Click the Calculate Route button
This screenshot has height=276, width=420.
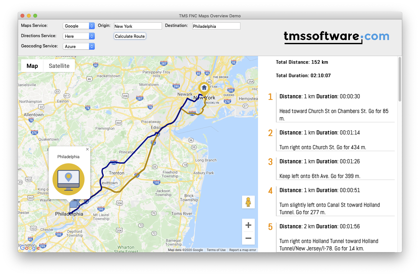130,36
